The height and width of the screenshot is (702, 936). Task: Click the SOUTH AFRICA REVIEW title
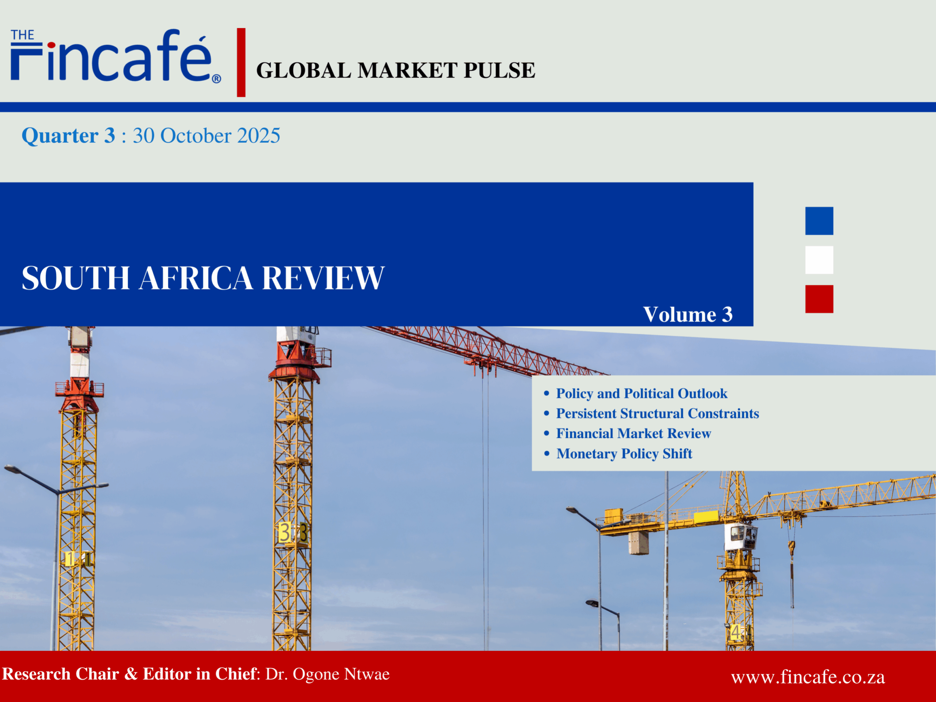pyautogui.click(x=203, y=278)
